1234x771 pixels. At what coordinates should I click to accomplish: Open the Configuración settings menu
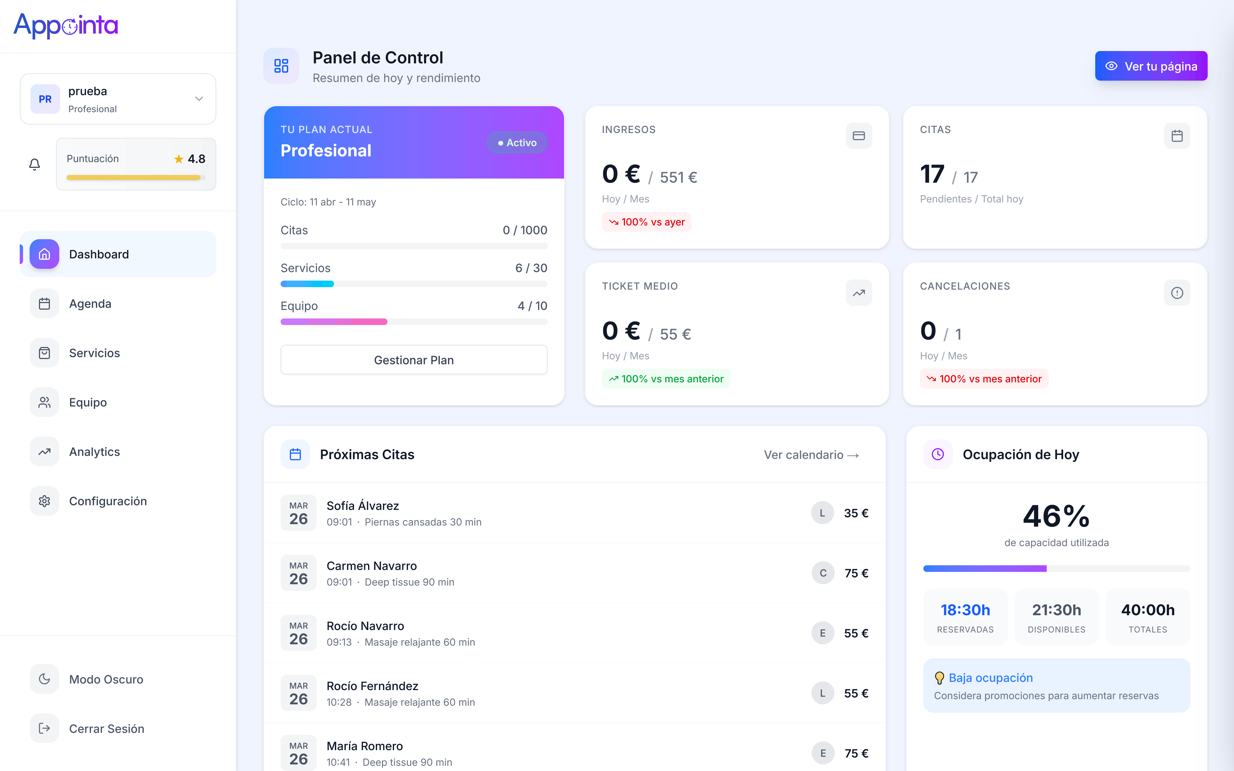click(118, 501)
